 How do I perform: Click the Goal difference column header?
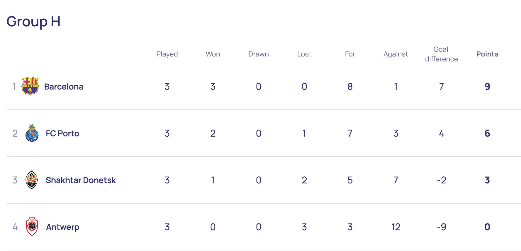click(441, 54)
